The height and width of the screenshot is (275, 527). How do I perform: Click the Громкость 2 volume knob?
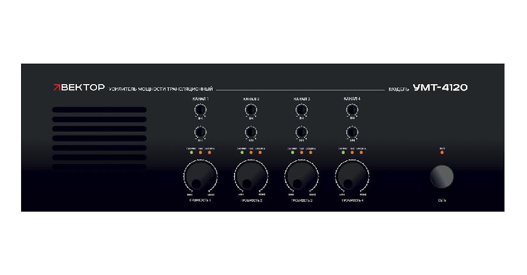[x=251, y=177]
